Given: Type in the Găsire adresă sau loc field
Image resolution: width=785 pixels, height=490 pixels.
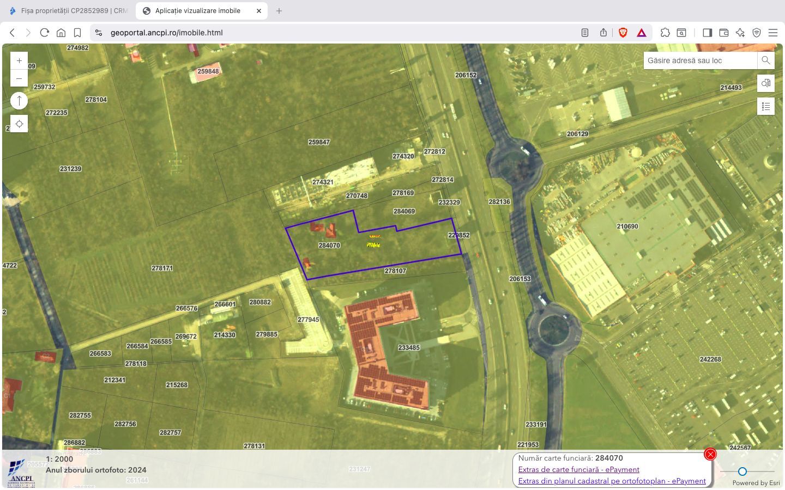Looking at the screenshot, I should click(700, 60).
